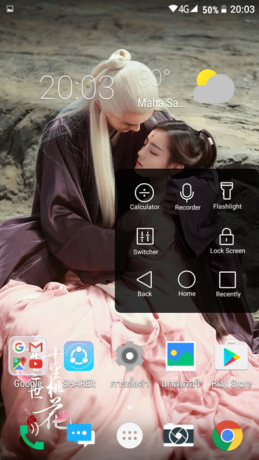This screenshot has width=259, height=460.
Task: Launch Play Store
Action: (x=231, y=356)
